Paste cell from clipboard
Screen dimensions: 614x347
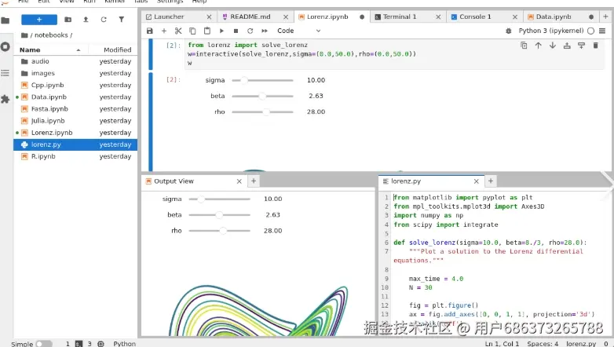[x=207, y=31]
